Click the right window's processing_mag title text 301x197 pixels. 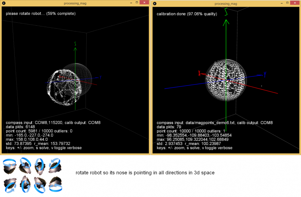[226, 4]
